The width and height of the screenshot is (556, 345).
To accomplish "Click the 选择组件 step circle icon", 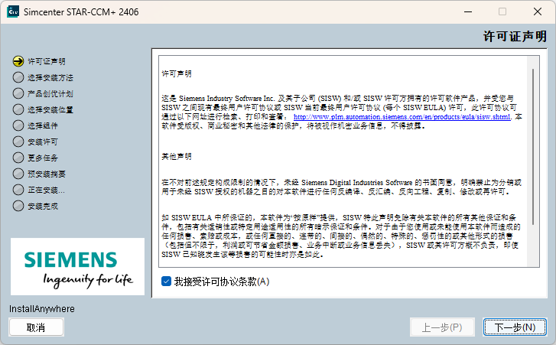I will point(18,125).
